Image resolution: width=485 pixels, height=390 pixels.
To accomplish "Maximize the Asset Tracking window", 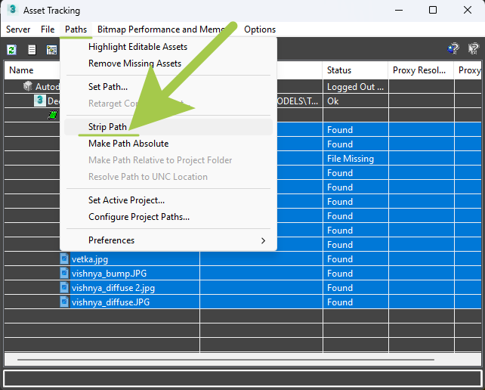I will pyautogui.click(x=433, y=10).
